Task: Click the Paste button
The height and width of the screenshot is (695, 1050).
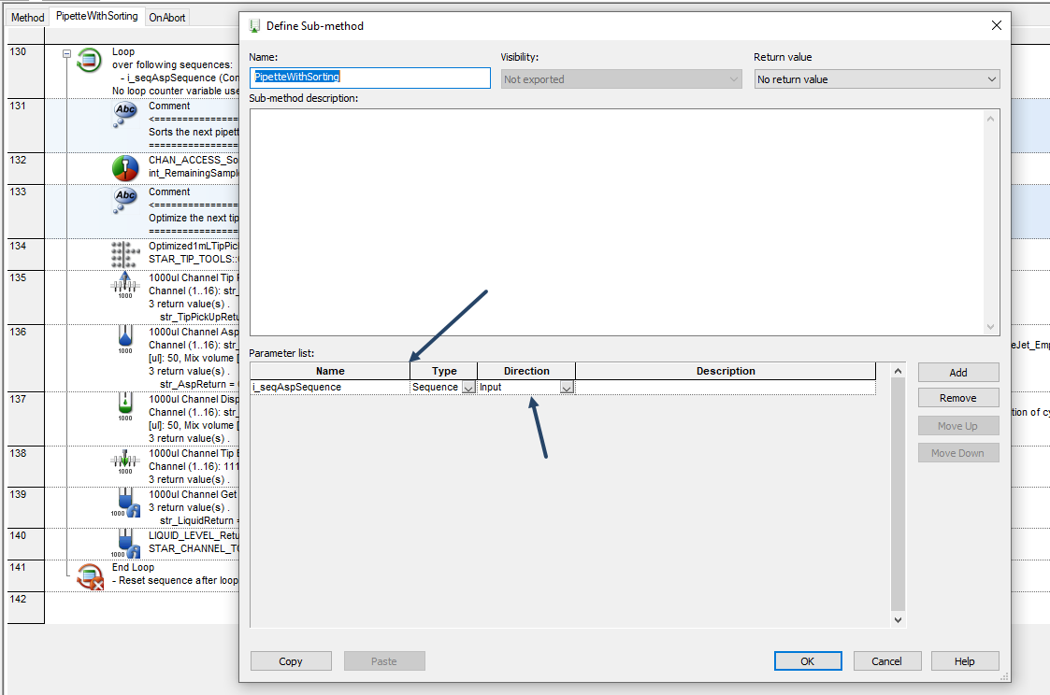Action: coord(384,660)
